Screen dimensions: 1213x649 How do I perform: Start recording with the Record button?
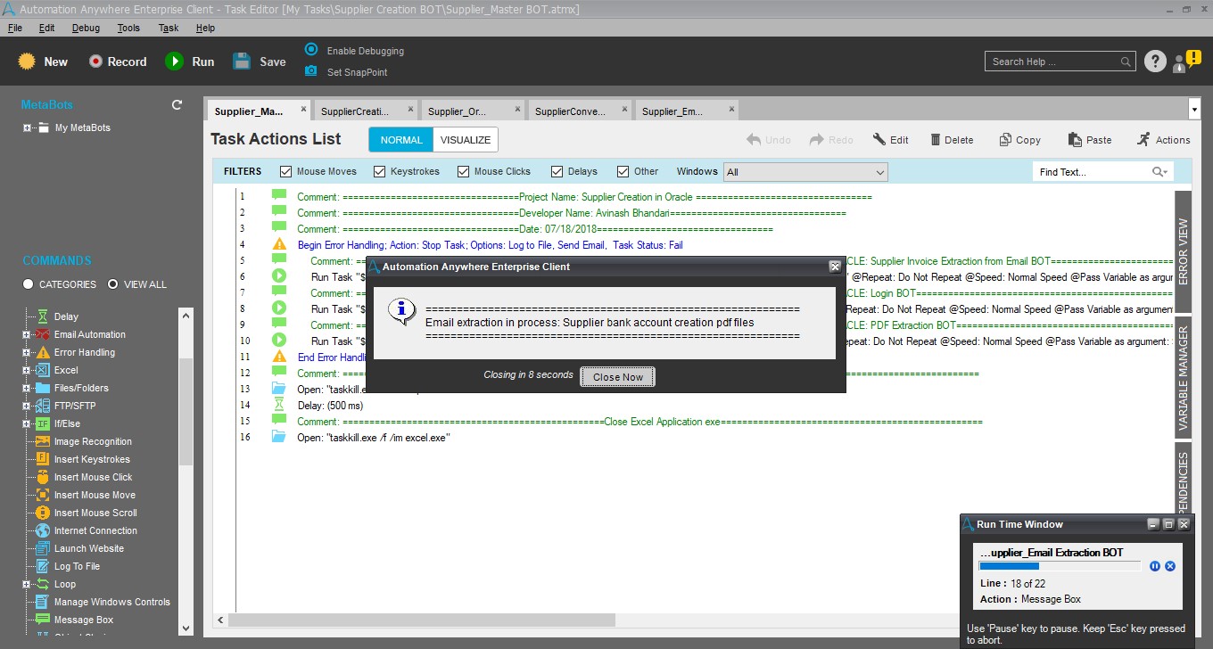tap(96, 62)
